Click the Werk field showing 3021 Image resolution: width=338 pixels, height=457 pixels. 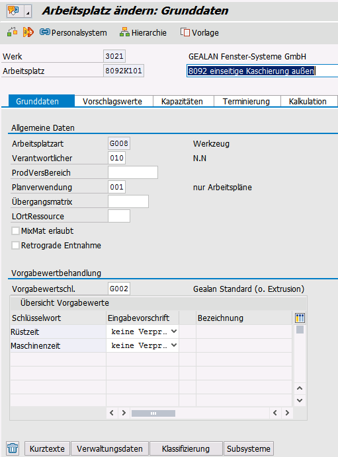pyautogui.click(x=114, y=56)
